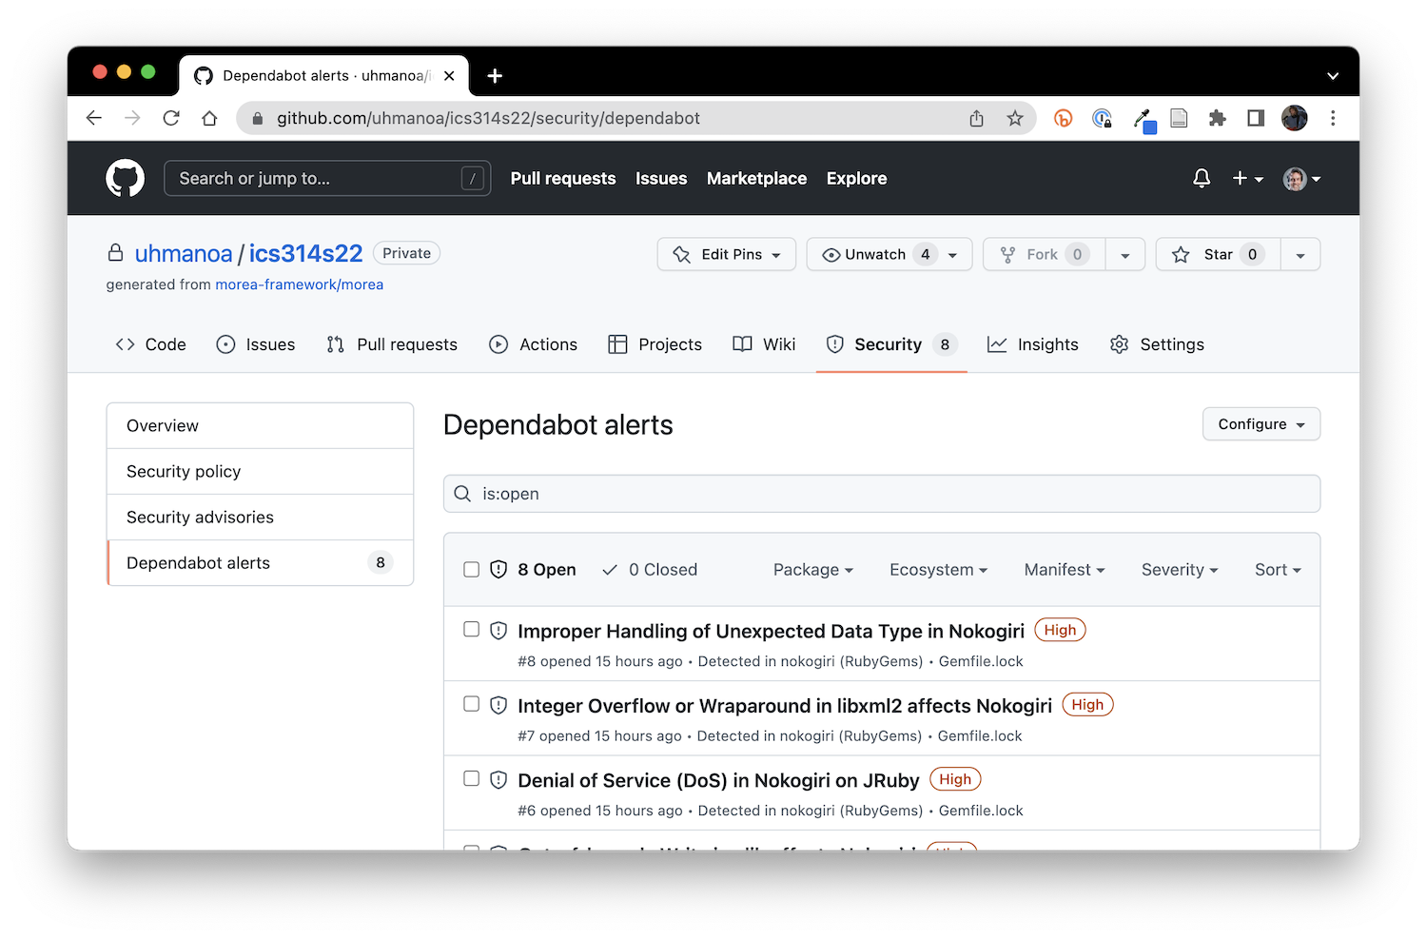Check the Improper Handling alert checkbox
The height and width of the screenshot is (939, 1427).
(x=471, y=629)
